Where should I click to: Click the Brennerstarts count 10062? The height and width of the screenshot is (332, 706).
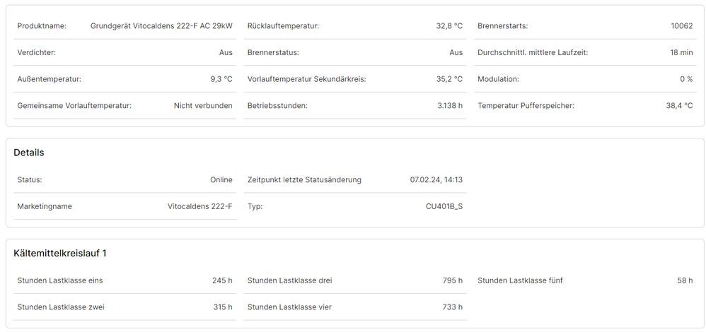pyautogui.click(x=682, y=26)
